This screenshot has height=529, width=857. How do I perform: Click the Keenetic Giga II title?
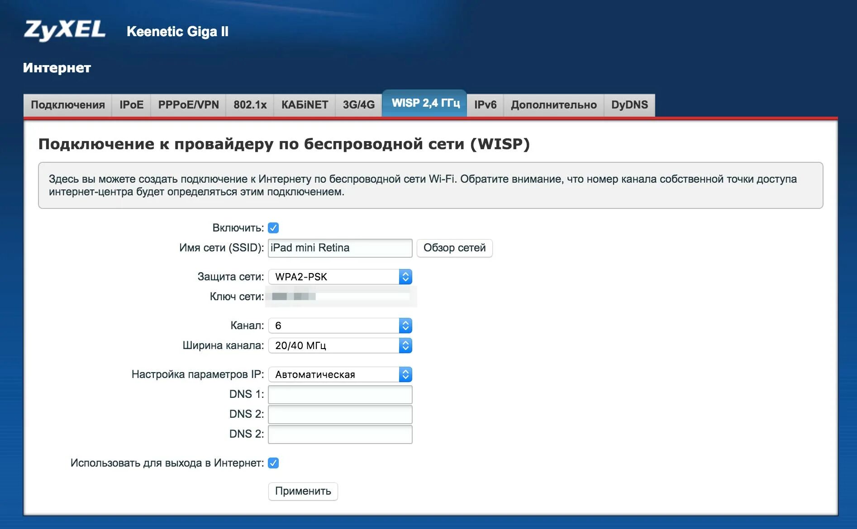click(177, 32)
